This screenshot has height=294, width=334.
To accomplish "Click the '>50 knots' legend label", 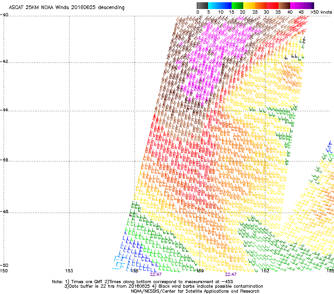I will [x=321, y=12].
